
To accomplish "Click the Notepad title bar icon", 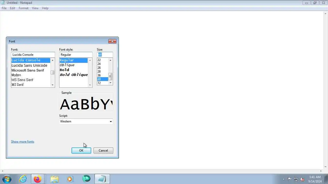I will (x=3, y=3).
